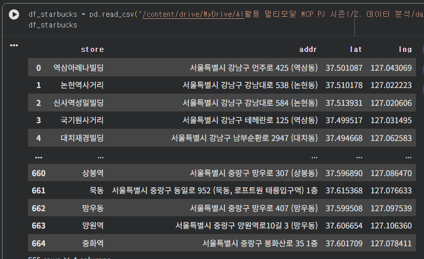424x259 pixels.
Task: Click longitude value 127.097539
Action: point(391,208)
